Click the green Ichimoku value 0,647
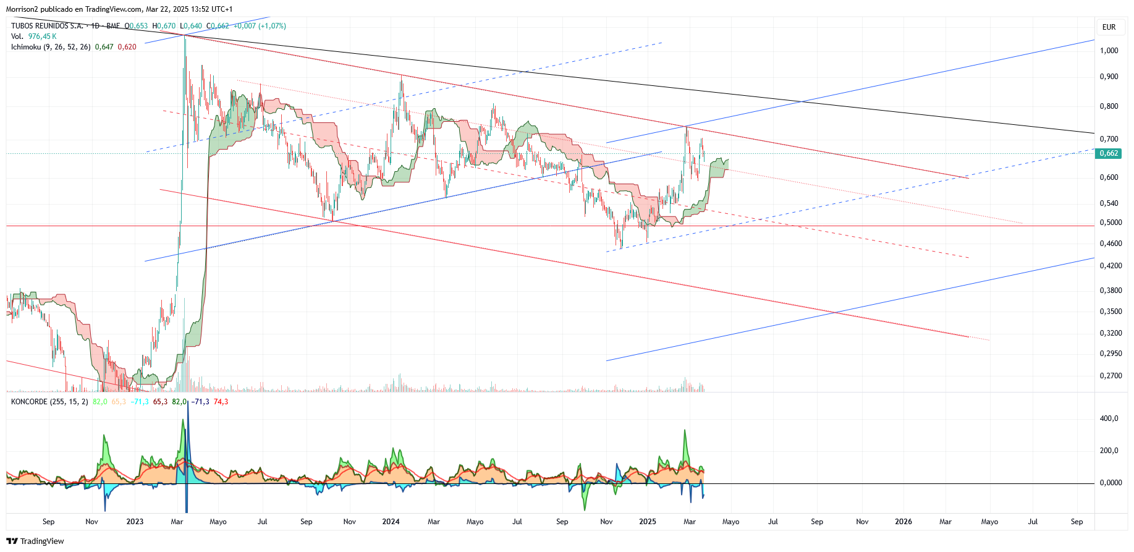1134x552 pixels. coord(104,47)
